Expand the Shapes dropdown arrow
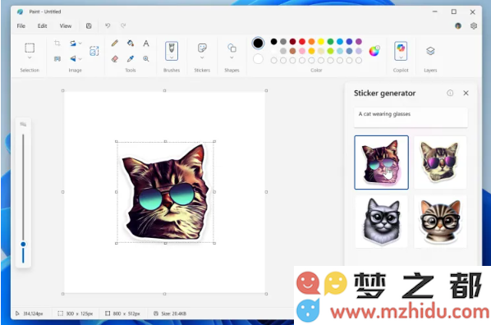 pyautogui.click(x=232, y=57)
